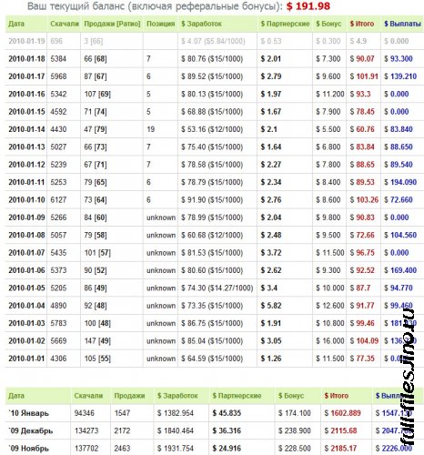
Task: Click the $ Итого header in daily table
Action: pyautogui.click(x=362, y=24)
